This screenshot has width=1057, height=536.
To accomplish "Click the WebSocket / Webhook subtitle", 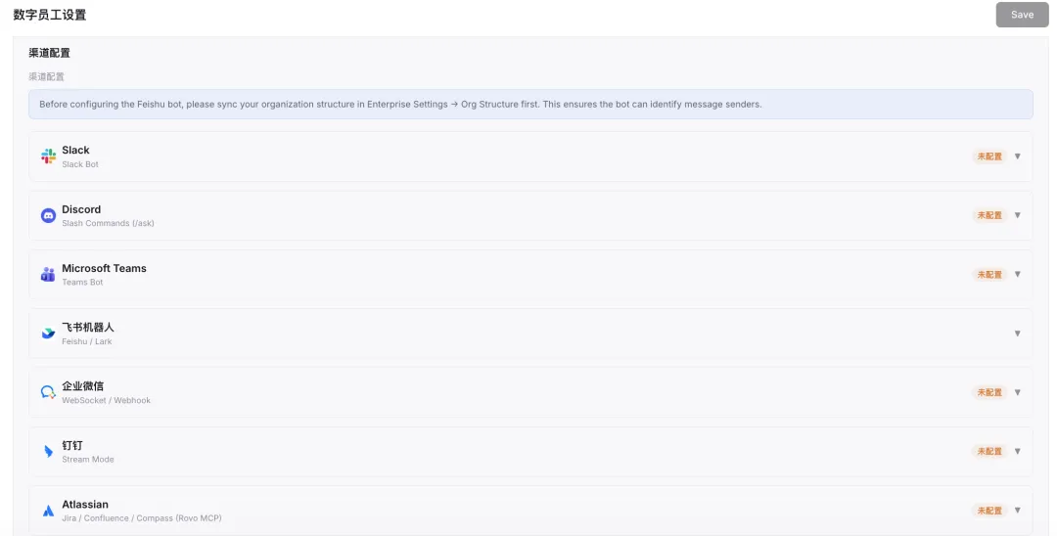I will click(x=106, y=400).
